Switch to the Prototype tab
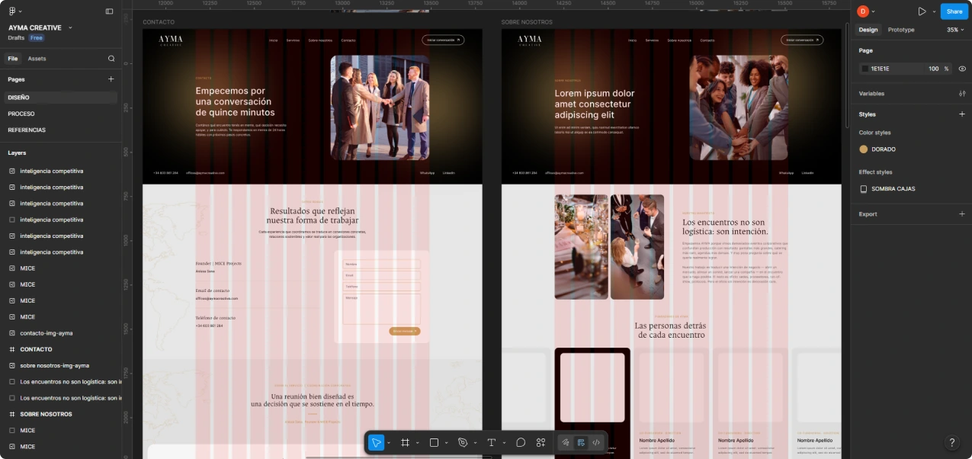The width and height of the screenshot is (972, 459). [901, 30]
